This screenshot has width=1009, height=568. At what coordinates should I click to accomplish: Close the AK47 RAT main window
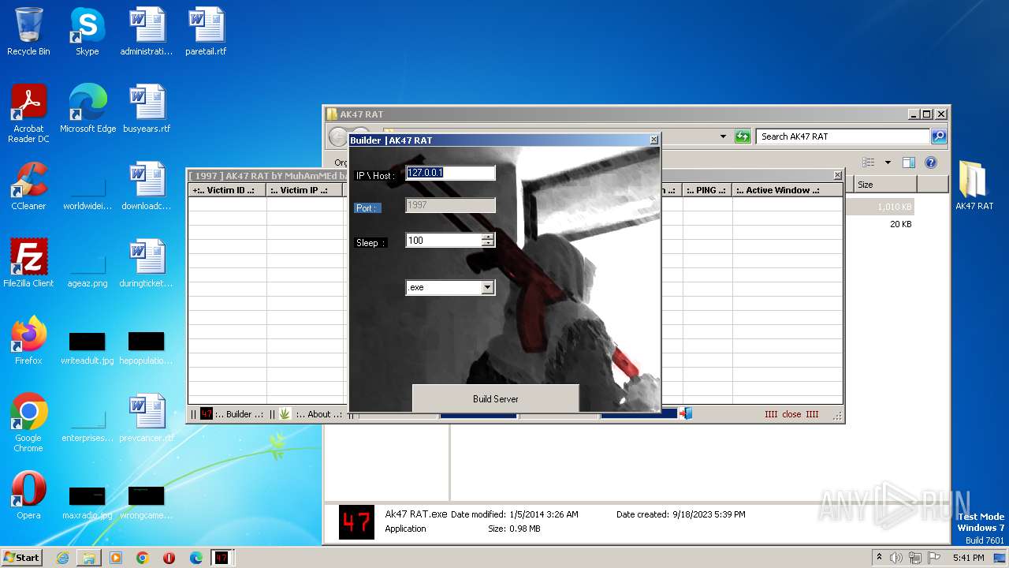pos(837,175)
